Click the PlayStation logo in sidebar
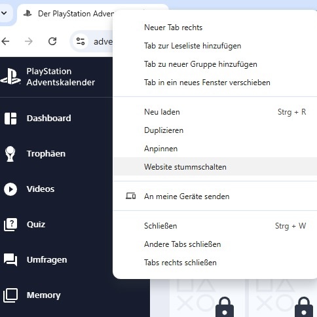This screenshot has height=317, width=317. (x=10, y=76)
